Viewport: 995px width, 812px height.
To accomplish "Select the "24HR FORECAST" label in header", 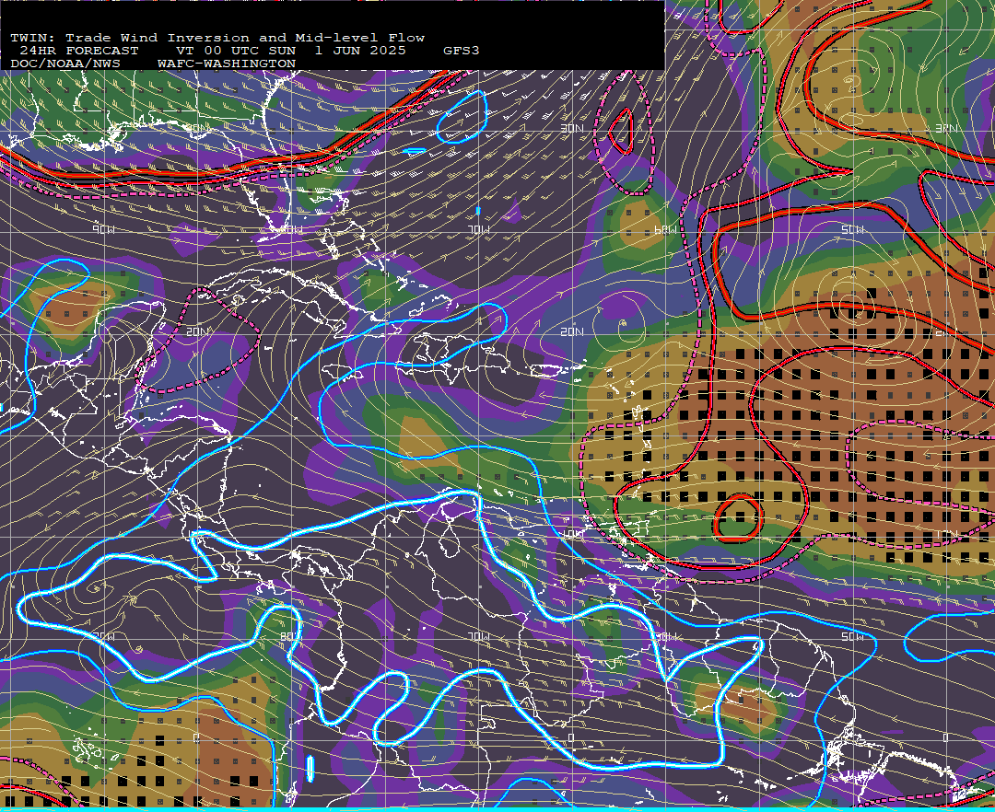I will click(78, 51).
